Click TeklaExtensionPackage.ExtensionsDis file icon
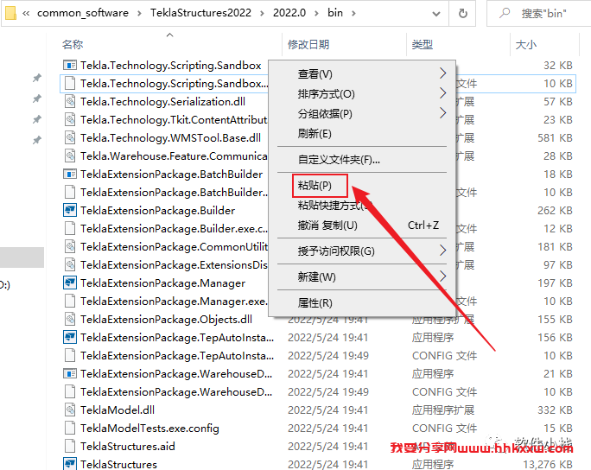 [70, 265]
